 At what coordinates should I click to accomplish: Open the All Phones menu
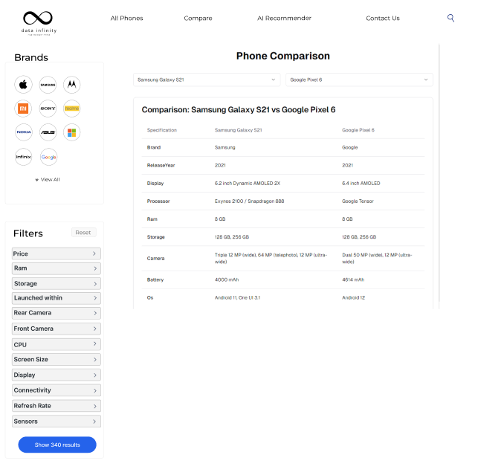point(126,19)
